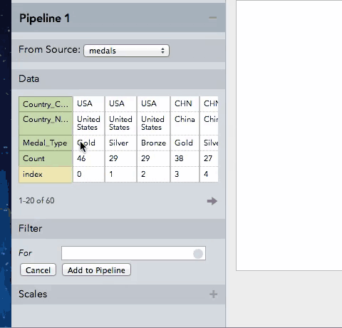Click the Pipeline 1 panel header
The width and height of the screenshot is (342, 328).
[118, 18]
